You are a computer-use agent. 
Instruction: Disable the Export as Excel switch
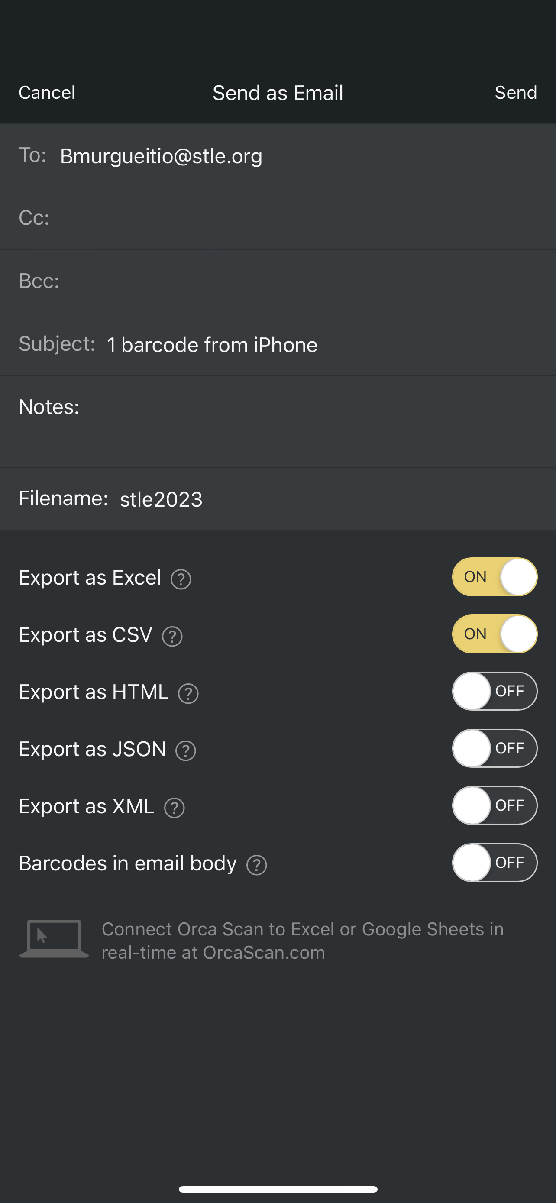(x=495, y=577)
